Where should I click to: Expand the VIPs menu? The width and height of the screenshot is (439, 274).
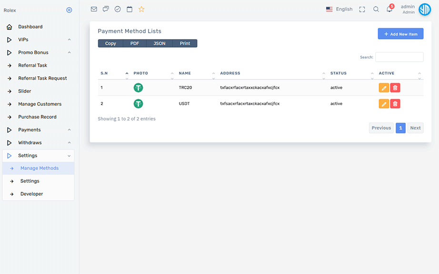coord(38,39)
